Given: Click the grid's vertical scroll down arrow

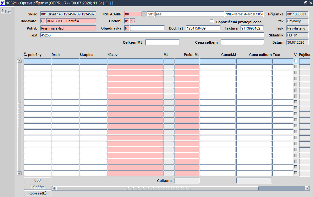Looking at the screenshot, I should [x=19, y=173].
